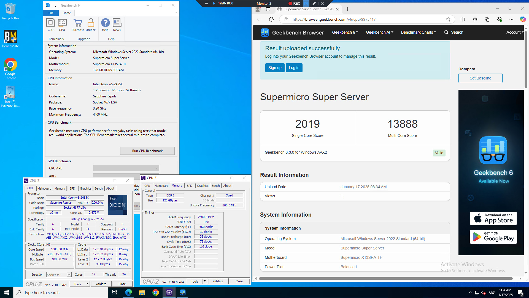
Task: Open the browser split screen icon
Action: pos(463,19)
